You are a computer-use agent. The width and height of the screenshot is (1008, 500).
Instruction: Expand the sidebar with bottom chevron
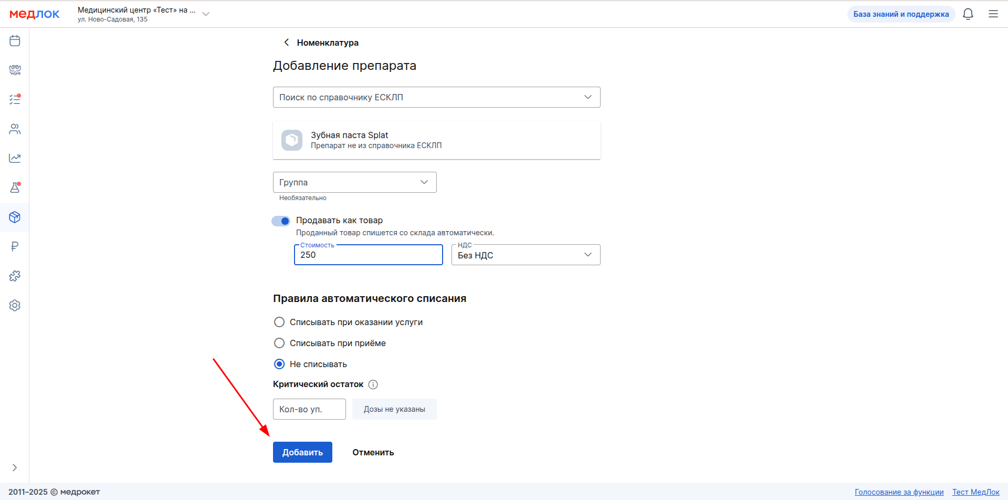point(15,467)
